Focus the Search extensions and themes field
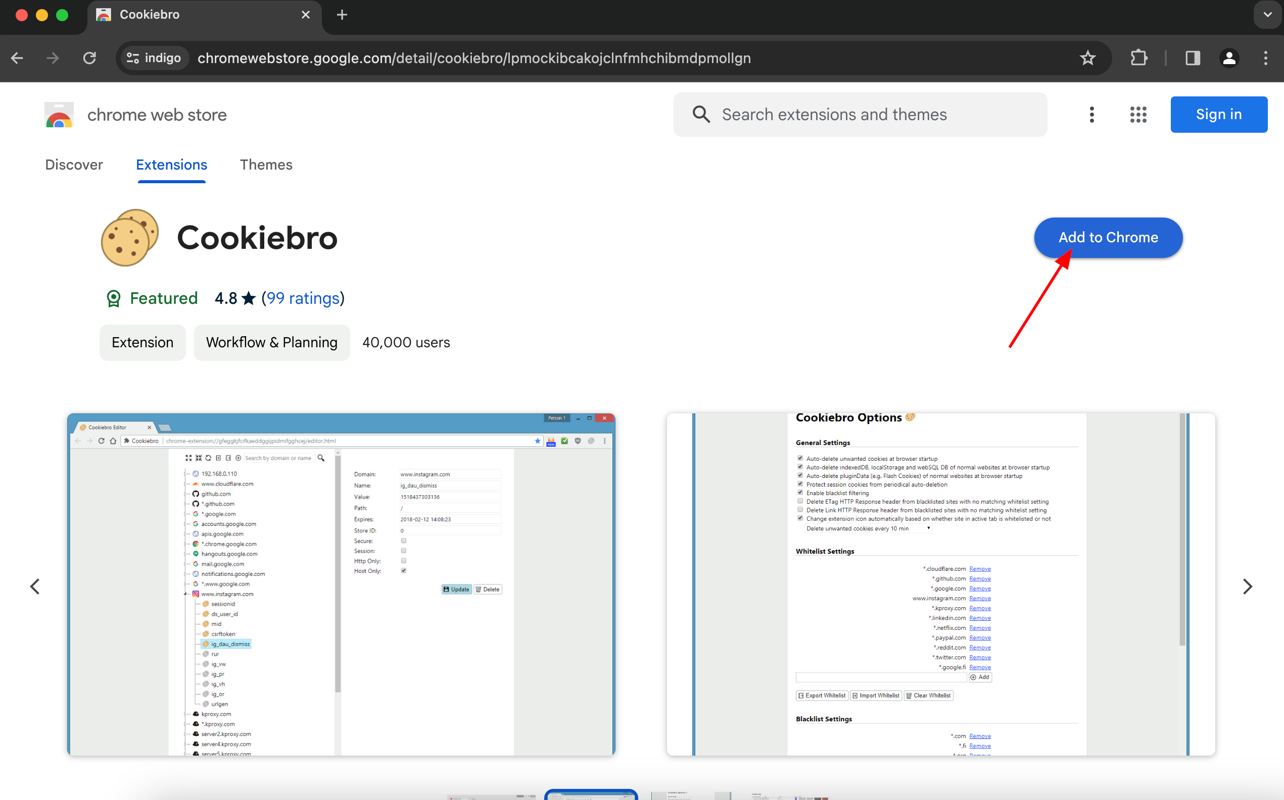Image resolution: width=1284 pixels, height=800 pixels. tap(869, 114)
